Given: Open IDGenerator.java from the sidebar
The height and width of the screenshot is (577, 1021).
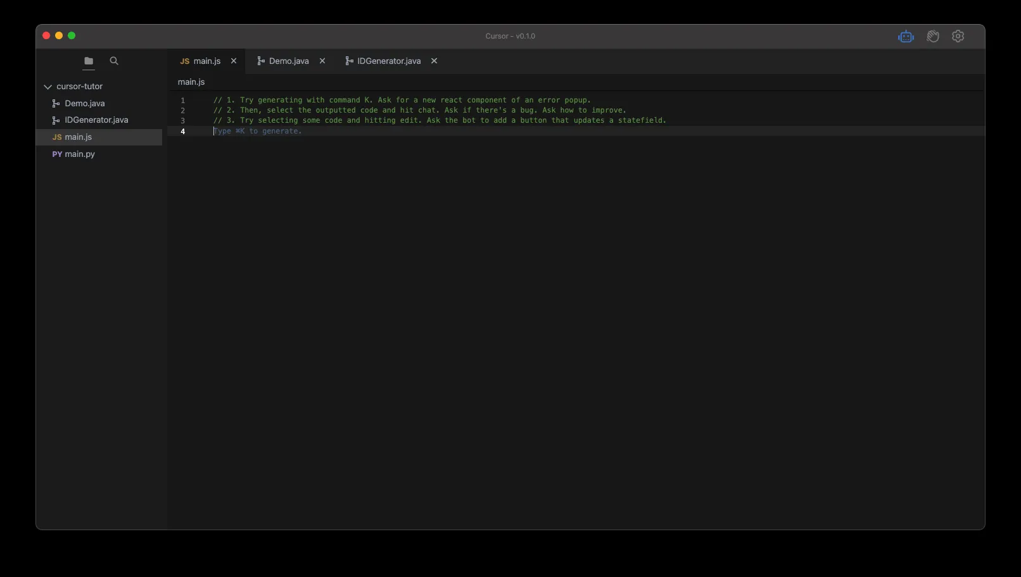Looking at the screenshot, I should click(x=96, y=120).
